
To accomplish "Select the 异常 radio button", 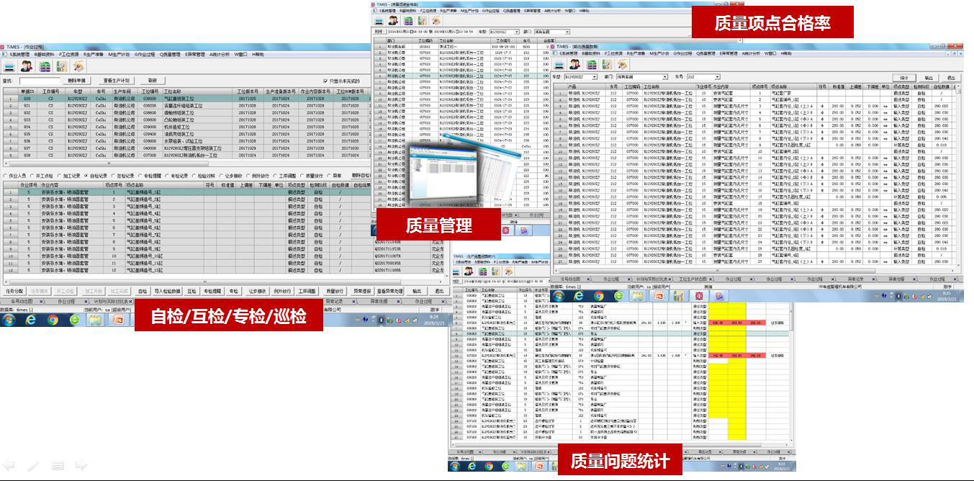I will pos(335,175).
